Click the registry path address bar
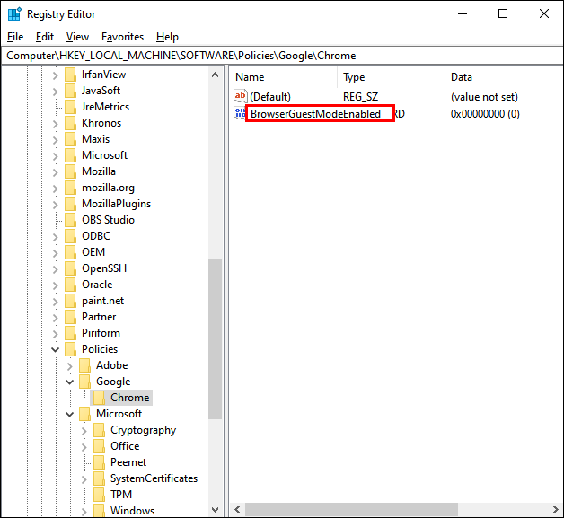Image resolution: width=564 pixels, height=518 pixels. [282, 56]
